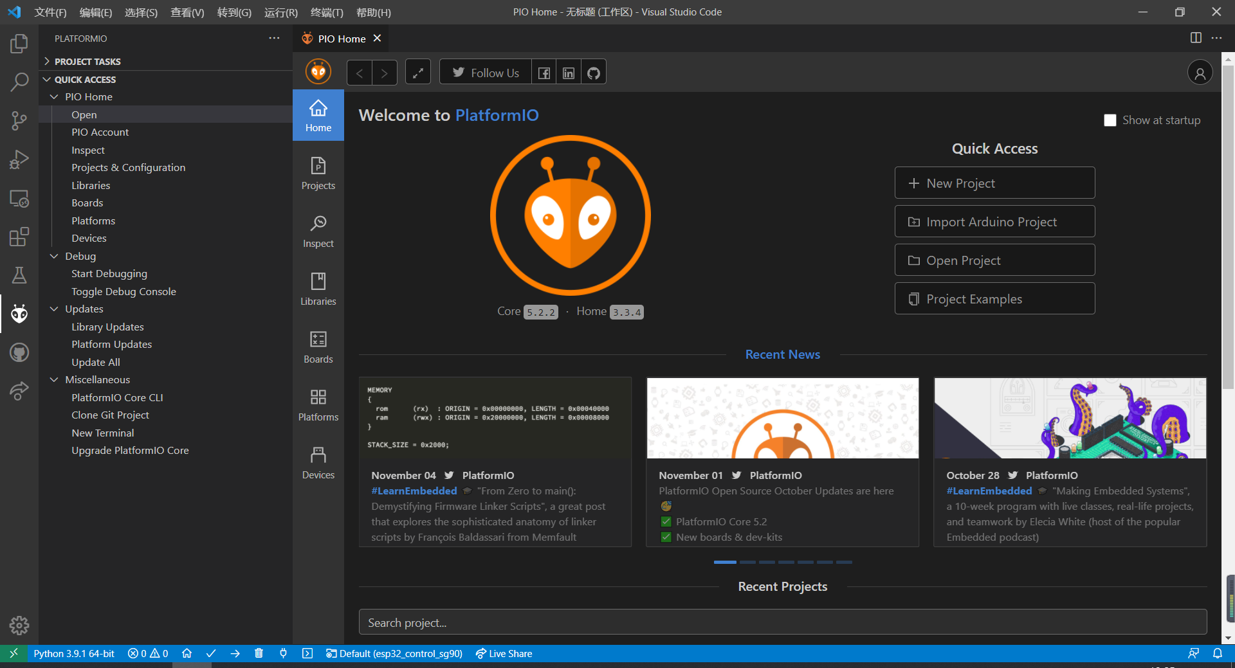Enable the Show at startup checkbox
The width and height of the screenshot is (1235, 668).
1110,120
